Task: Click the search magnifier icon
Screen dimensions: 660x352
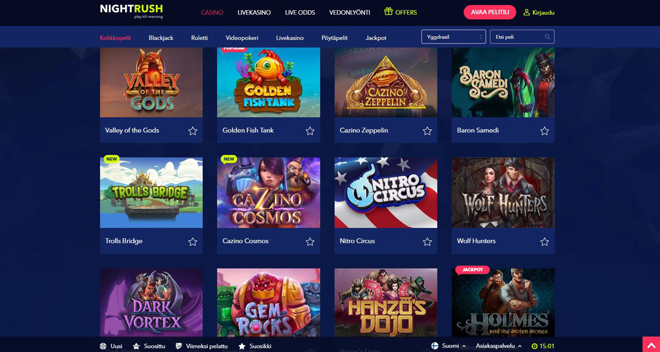Action: [547, 37]
